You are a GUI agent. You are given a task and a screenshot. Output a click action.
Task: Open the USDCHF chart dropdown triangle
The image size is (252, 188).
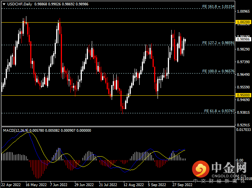[4, 4]
